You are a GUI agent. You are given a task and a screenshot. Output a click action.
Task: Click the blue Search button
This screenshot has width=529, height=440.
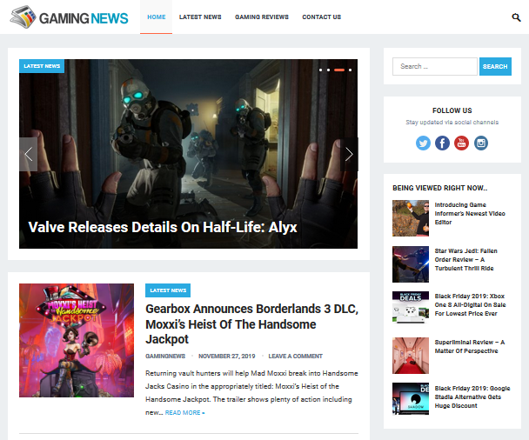tap(495, 66)
